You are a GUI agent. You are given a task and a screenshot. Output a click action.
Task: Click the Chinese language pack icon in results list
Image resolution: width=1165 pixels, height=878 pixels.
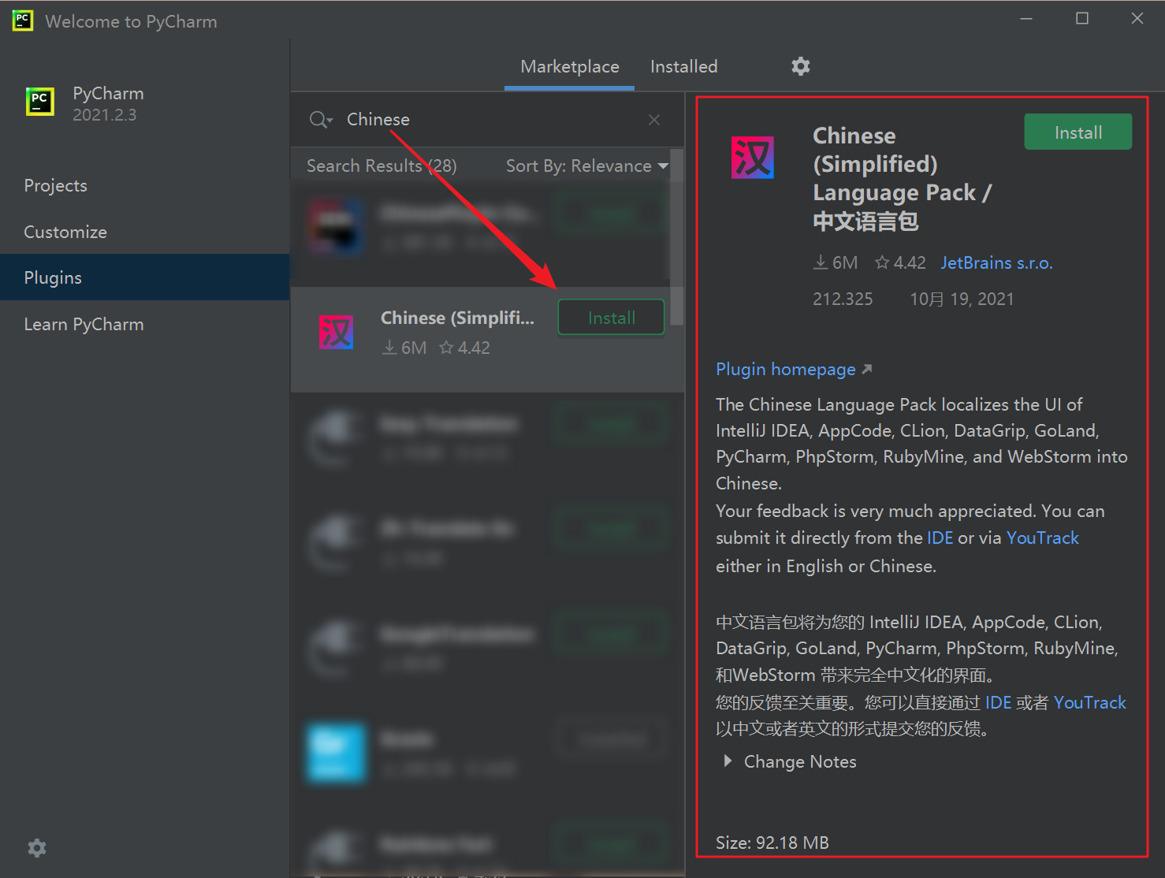[x=336, y=332]
